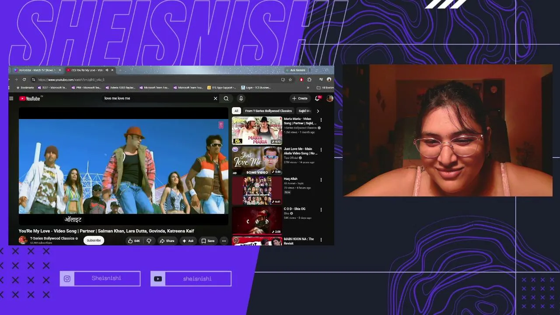Mute the YouTube tab via its speaker icon
This screenshot has width=560, height=315.
tap(107, 70)
